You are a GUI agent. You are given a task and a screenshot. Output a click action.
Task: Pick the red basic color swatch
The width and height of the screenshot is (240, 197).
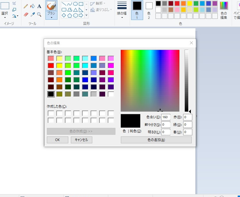pyautogui.click(x=51, y=65)
